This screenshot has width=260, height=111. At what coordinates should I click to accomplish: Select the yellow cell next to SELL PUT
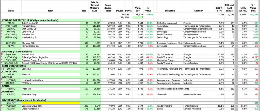click(x=51, y=103)
